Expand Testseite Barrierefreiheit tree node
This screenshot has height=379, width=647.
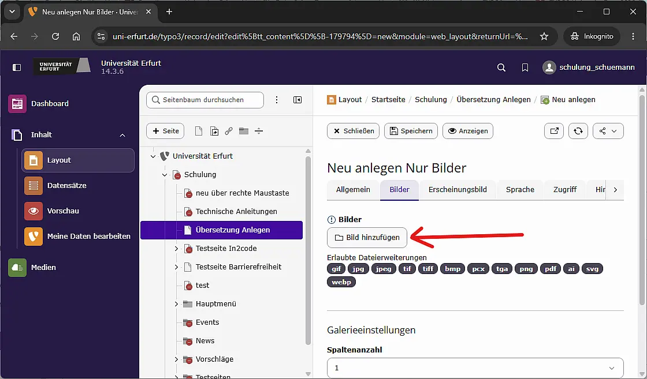click(x=176, y=267)
